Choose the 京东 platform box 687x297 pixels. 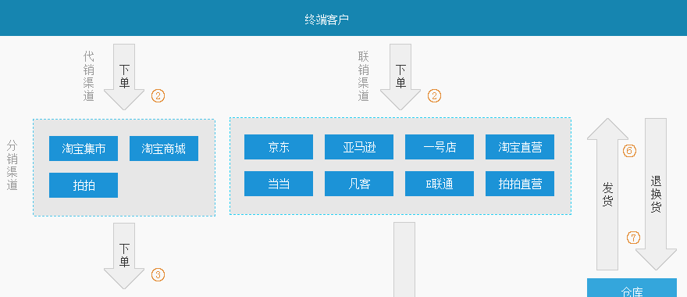click(279, 147)
